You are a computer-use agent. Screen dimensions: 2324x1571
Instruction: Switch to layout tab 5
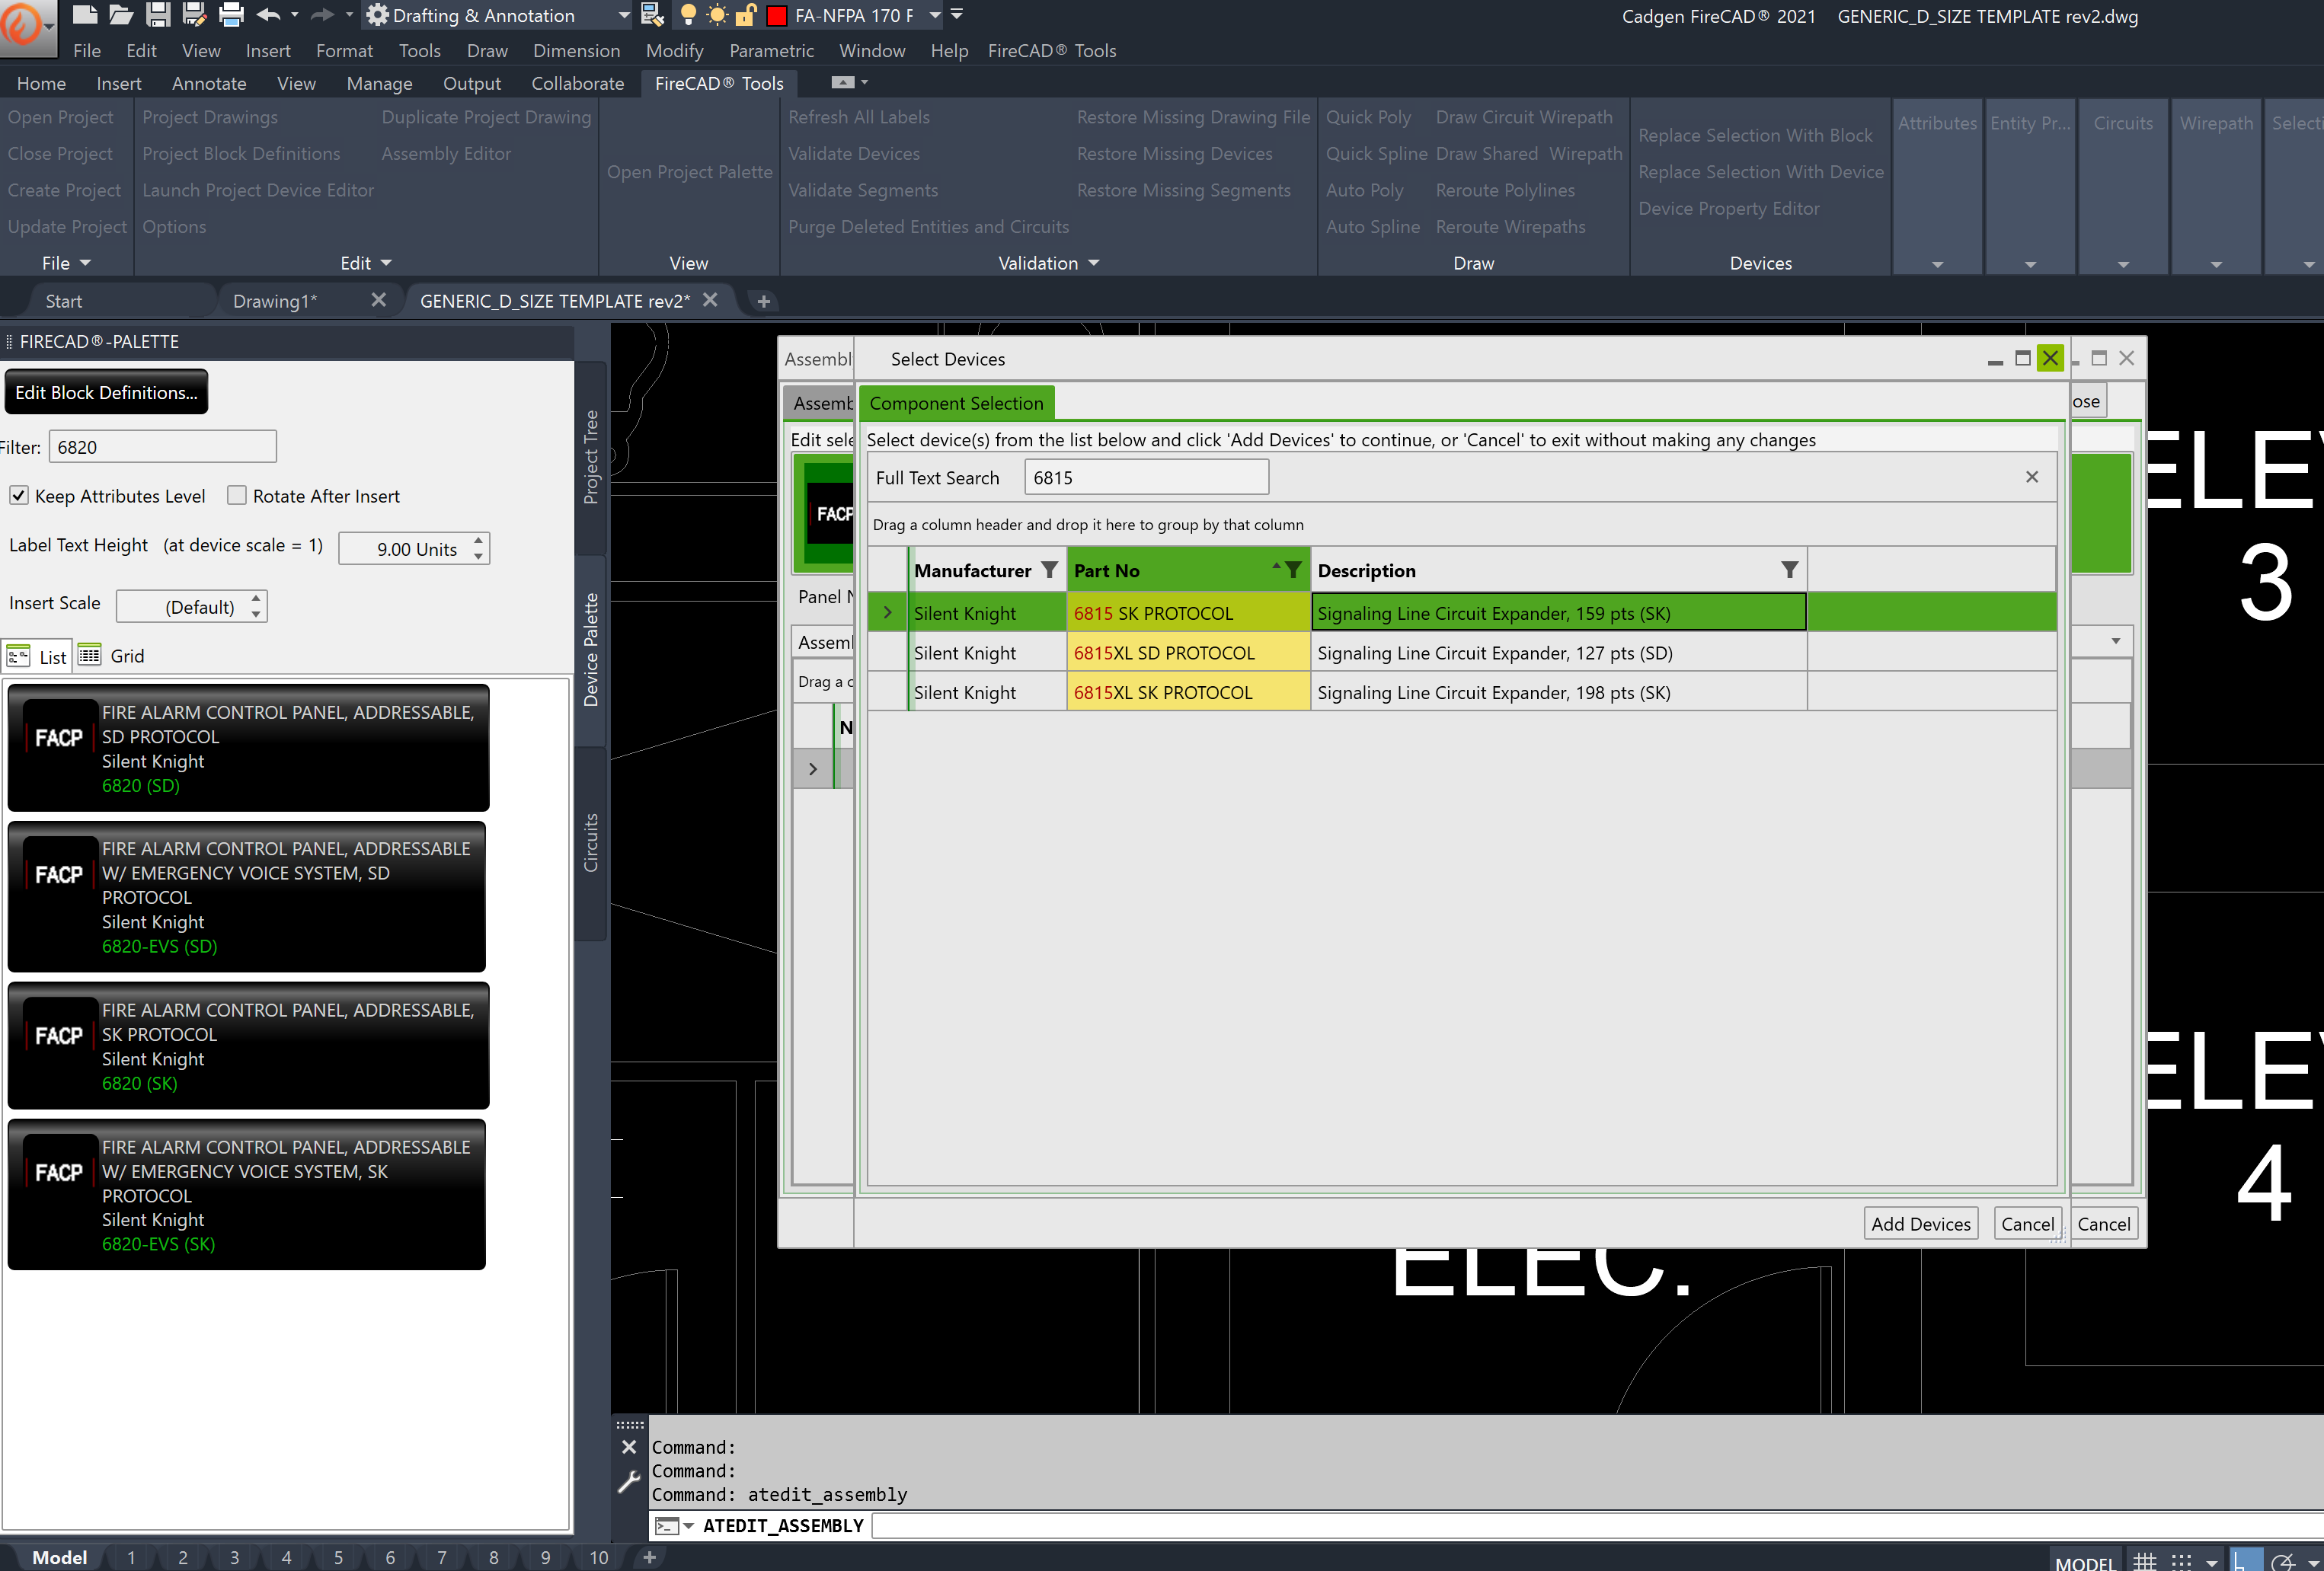click(338, 1557)
